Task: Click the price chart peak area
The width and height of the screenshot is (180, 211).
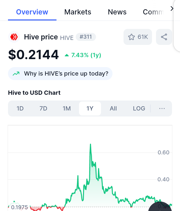Action: (x=90, y=150)
